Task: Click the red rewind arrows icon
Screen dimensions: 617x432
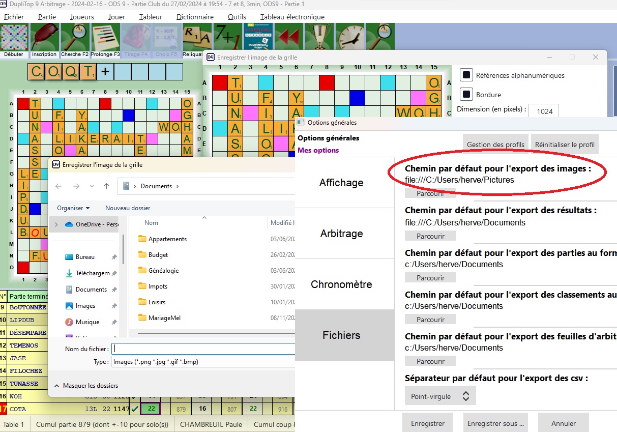Action: pos(289,37)
